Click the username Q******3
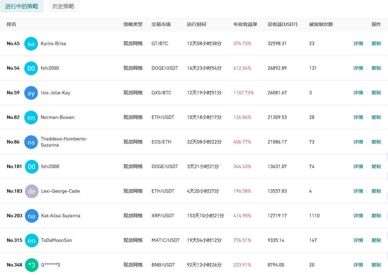 [51, 265]
